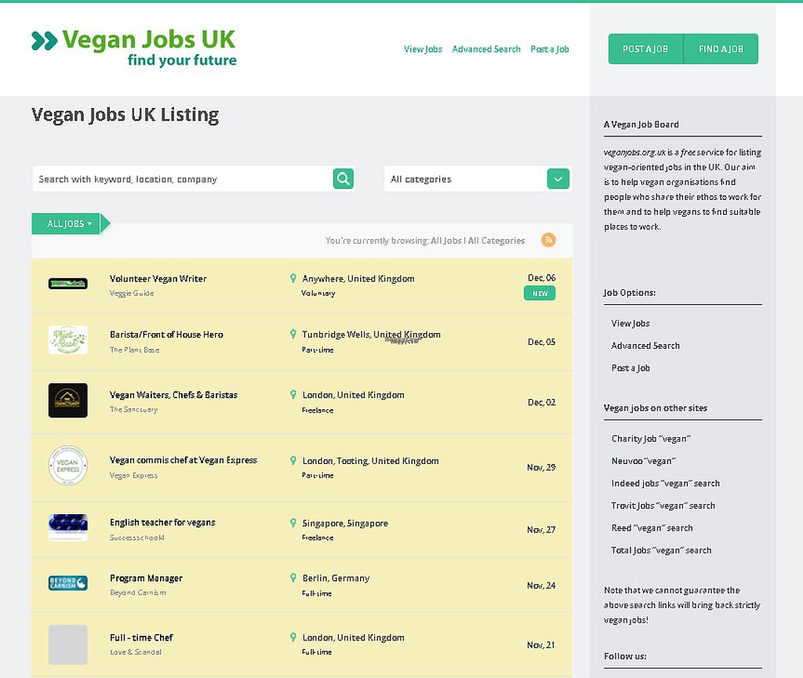Click The Plant Base company logo
The width and height of the screenshot is (803, 678).
coord(67,340)
